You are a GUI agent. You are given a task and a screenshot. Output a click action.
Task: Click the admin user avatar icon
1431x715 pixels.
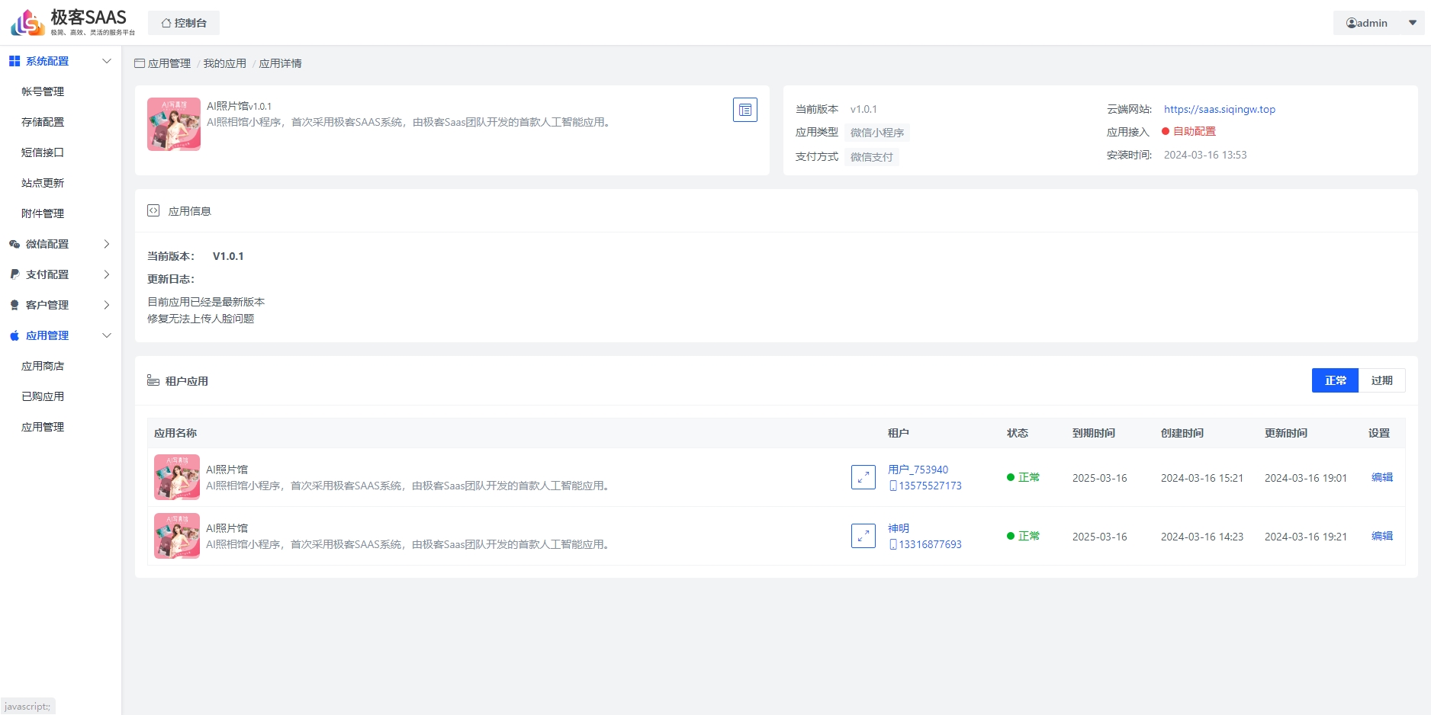[1351, 23]
